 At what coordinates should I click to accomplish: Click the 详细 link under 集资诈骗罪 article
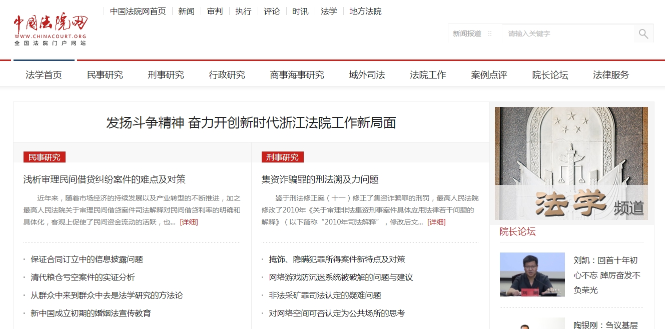click(x=437, y=221)
